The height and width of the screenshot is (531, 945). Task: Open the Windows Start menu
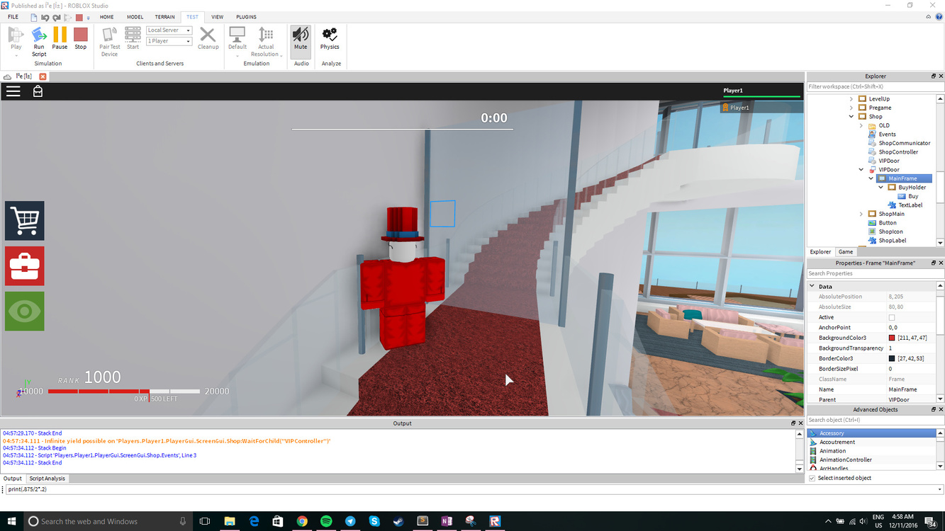pos(11,521)
